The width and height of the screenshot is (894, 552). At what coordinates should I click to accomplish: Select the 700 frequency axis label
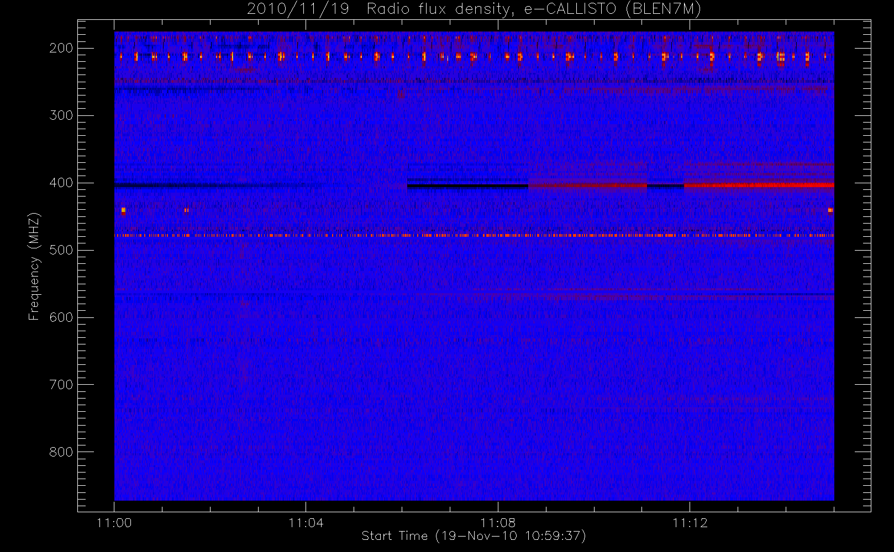tap(61, 385)
